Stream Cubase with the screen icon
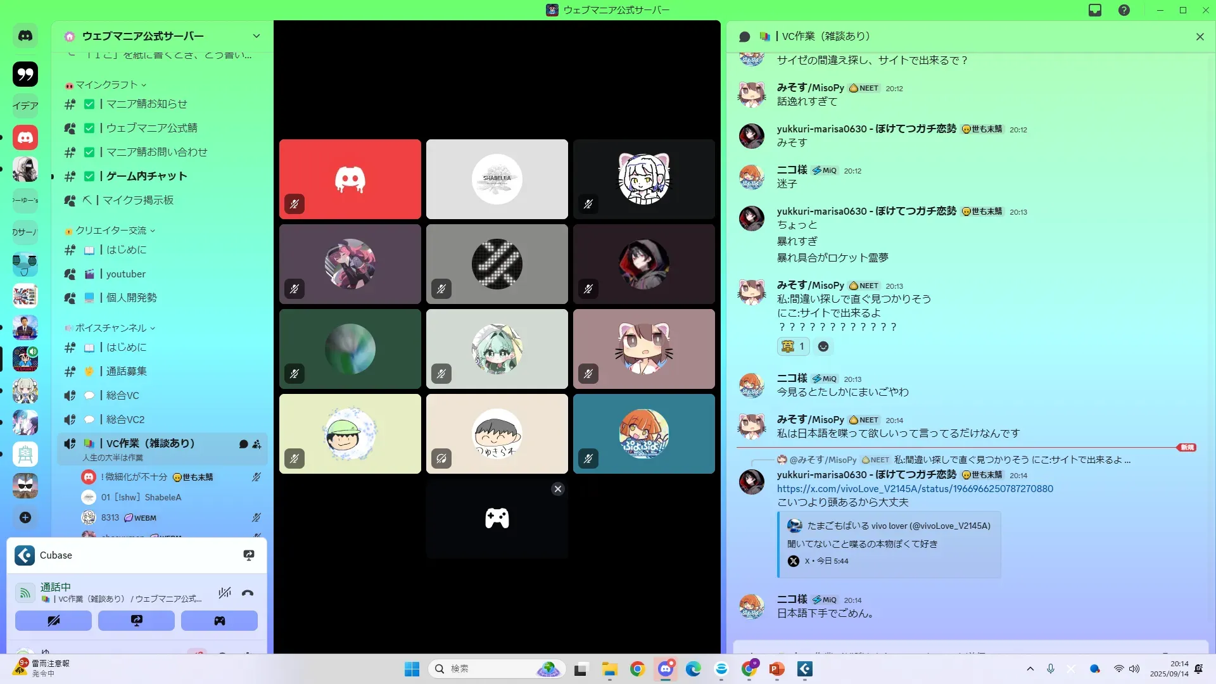The height and width of the screenshot is (684, 1216). click(x=249, y=555)
